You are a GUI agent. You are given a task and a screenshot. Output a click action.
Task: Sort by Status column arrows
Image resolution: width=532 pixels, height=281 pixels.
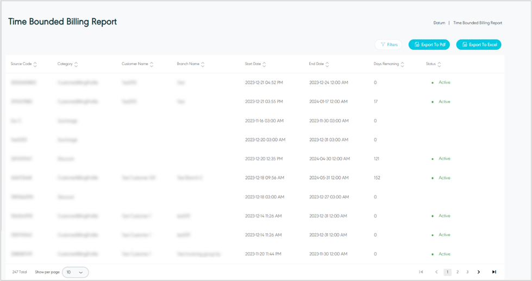(439, 64)
